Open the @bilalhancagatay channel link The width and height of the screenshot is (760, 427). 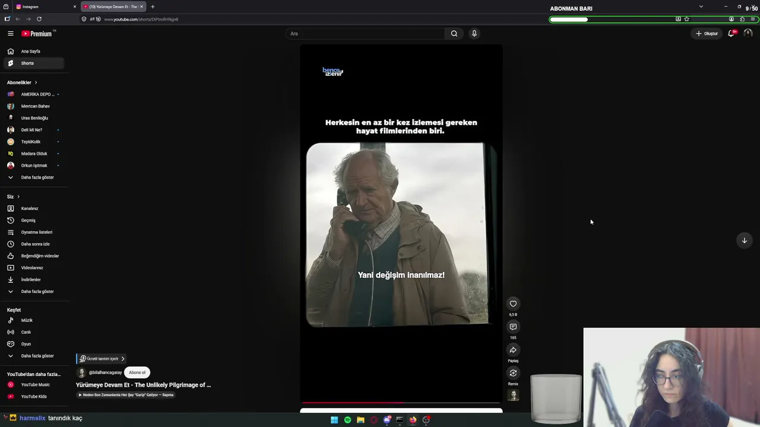click(x=105, y=372)
